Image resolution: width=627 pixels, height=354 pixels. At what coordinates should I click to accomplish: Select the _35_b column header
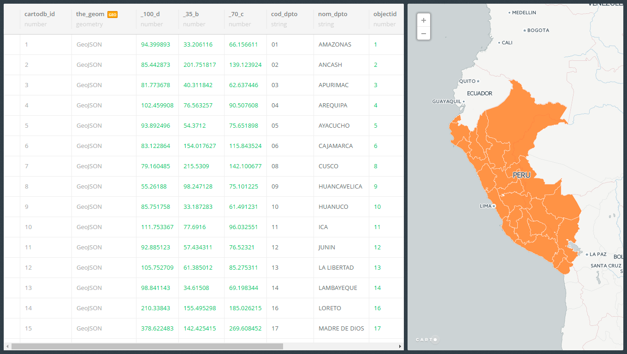(x=191, y=14)
